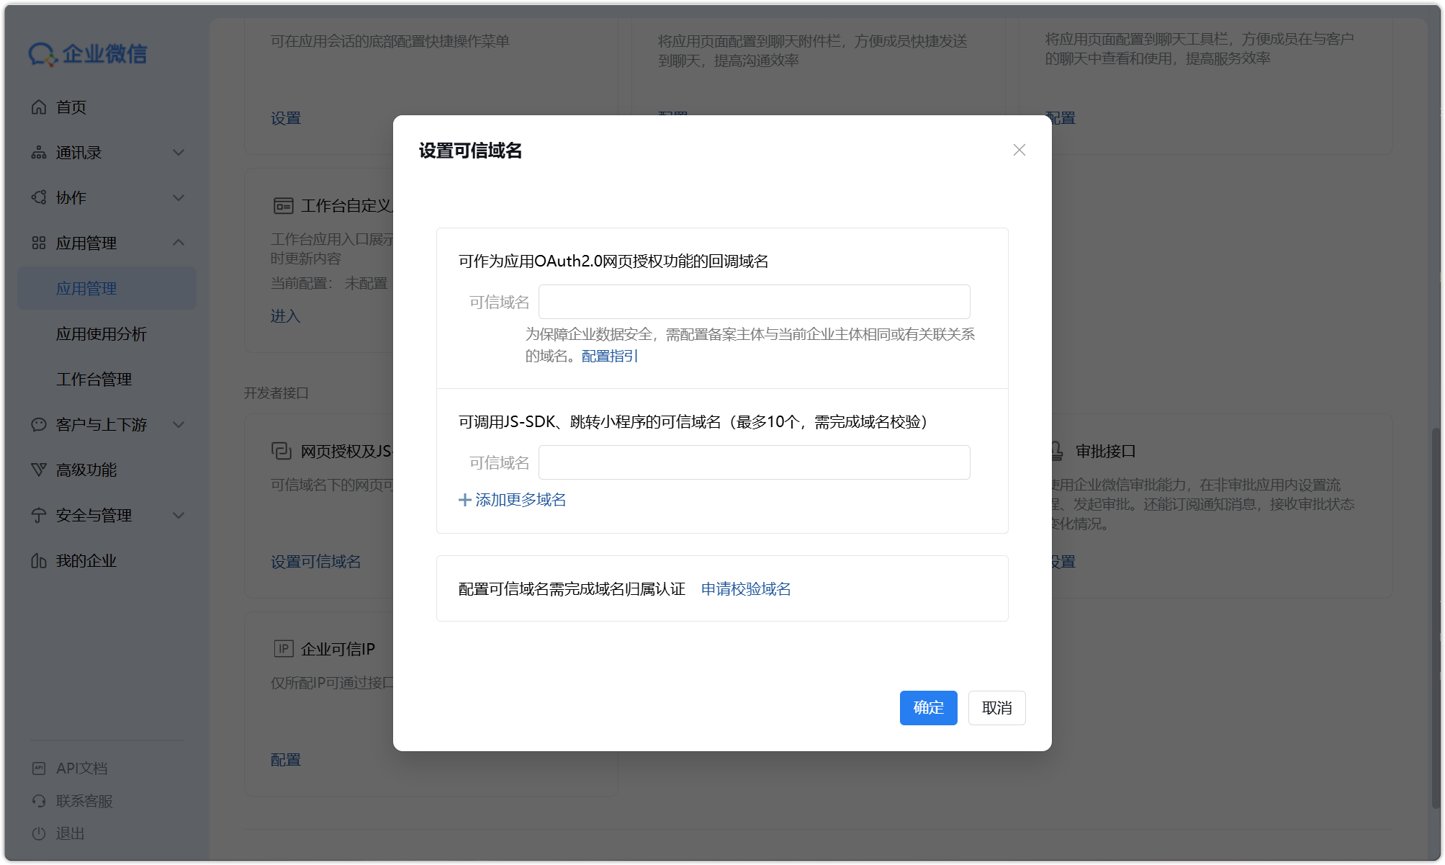Switch to 应用使用分析 in the sidebar
The height and width of the screenshot is (865, 1445).
[102, 334]
